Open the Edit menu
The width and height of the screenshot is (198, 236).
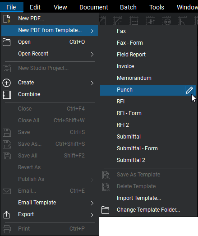click(x=35, y=7)
